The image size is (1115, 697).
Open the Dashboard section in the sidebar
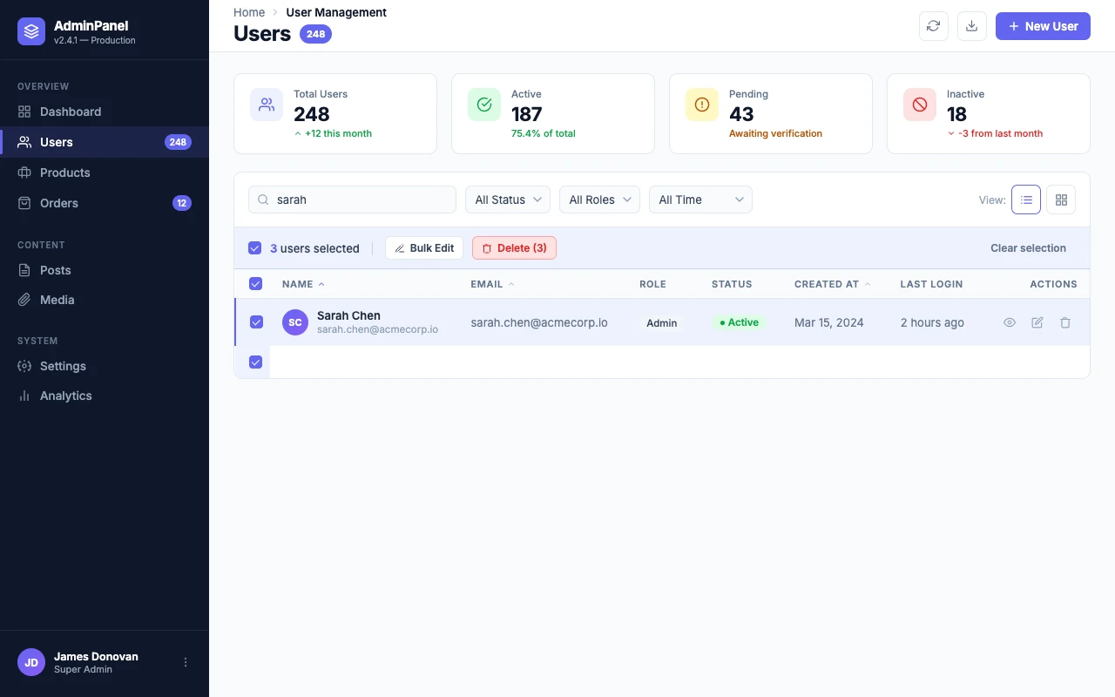pos(71,112)
